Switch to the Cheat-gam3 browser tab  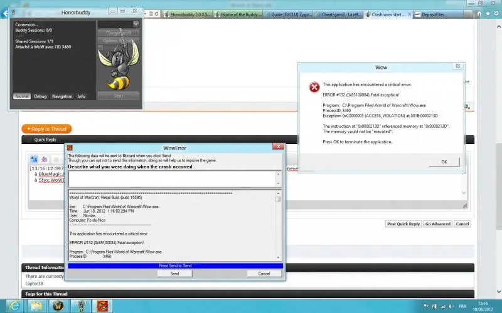(x=338, y=14)
